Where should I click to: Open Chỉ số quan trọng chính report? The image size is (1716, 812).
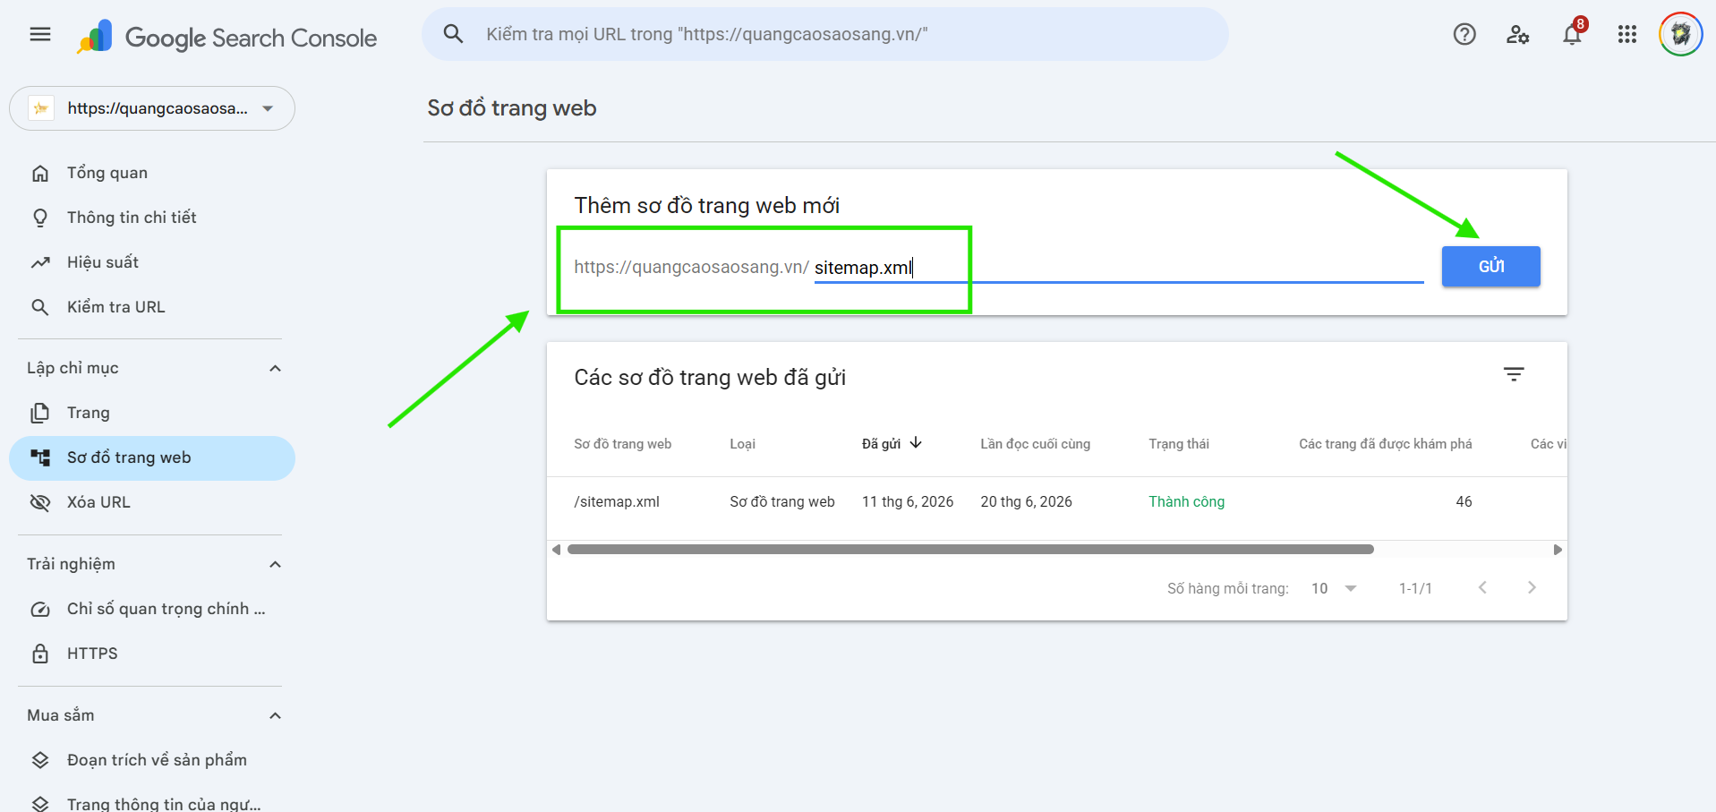pos(152,609)
